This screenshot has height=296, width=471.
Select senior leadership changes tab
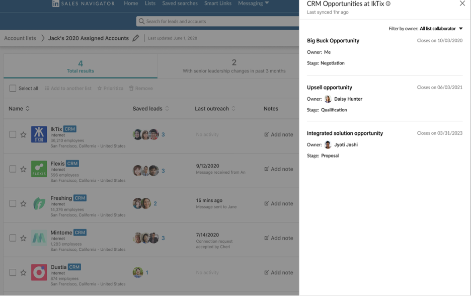(234, 66)
